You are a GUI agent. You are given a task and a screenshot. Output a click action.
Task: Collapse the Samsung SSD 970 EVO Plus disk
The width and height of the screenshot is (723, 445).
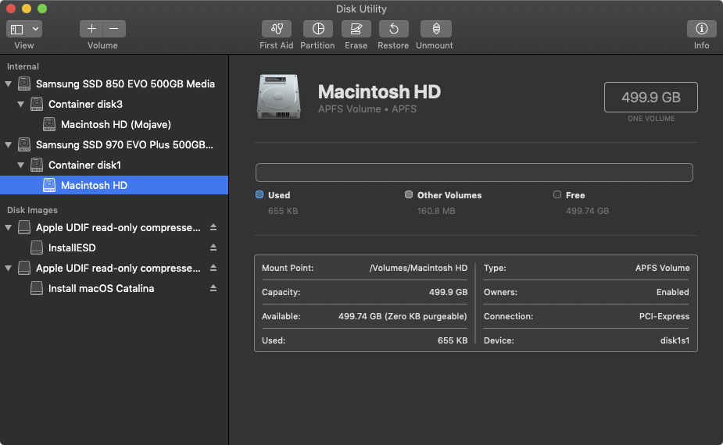tap(9, 144)
